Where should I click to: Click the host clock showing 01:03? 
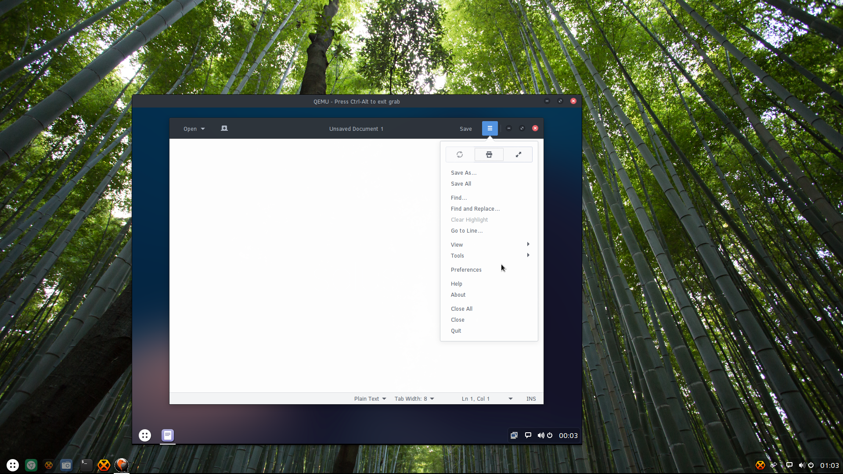(x=829, y=466)
